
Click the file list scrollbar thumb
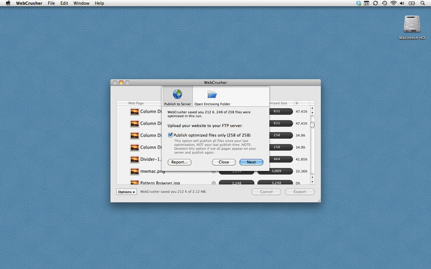pyautogui.click(x=312, y=125)
